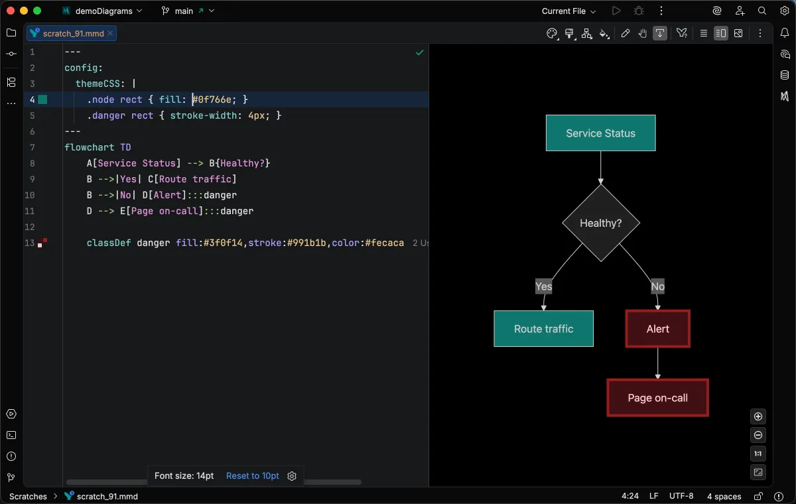Toggle the split editor and preview layout

point(720,32)
